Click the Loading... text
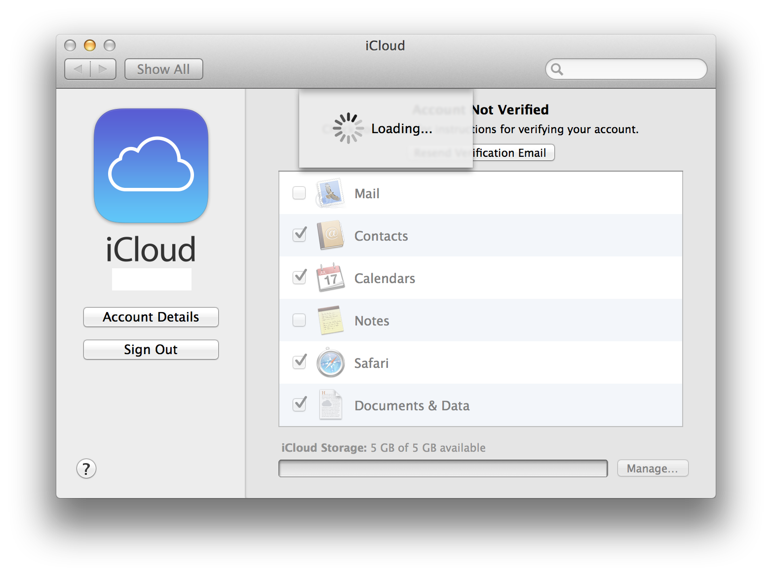 click(x=402, y=129)
